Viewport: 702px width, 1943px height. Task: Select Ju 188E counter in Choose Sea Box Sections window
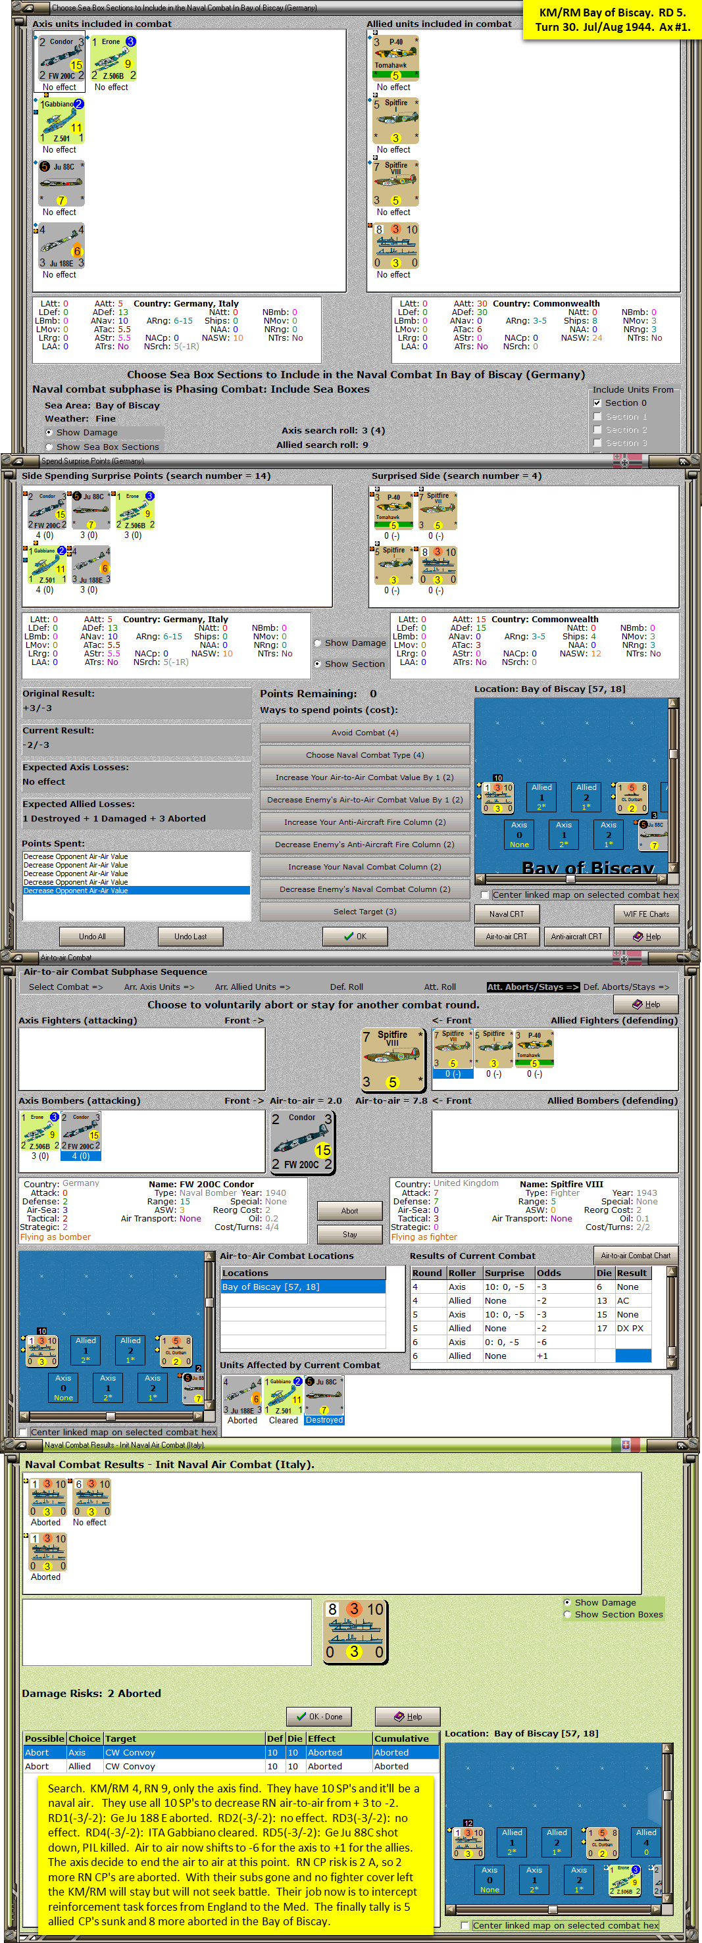[x=61, y=246]
